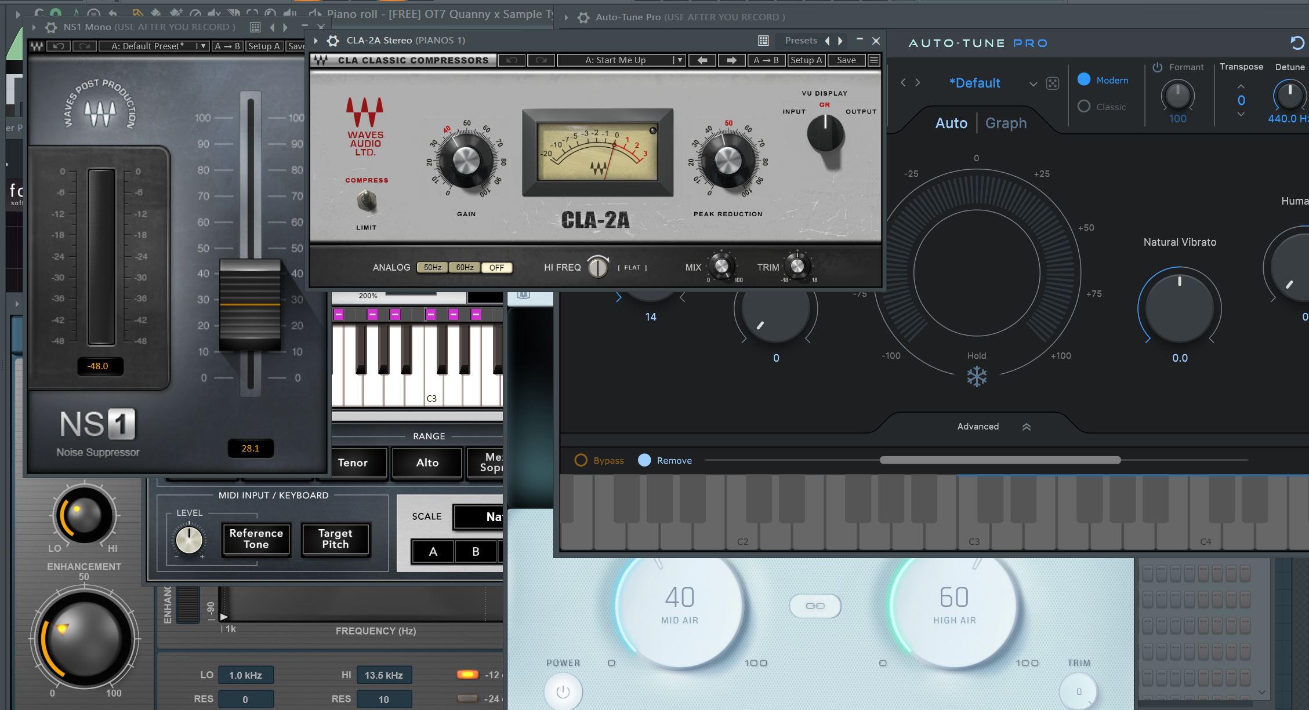The image size is (1309, 710).
Task: Click CLA-2A redo arrow
Action: click(x=541, y=60)
